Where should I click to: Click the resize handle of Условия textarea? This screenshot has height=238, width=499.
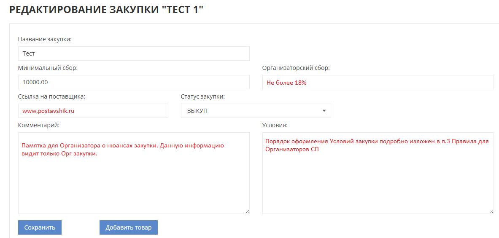pyautogui.click(x=491, y=211)
